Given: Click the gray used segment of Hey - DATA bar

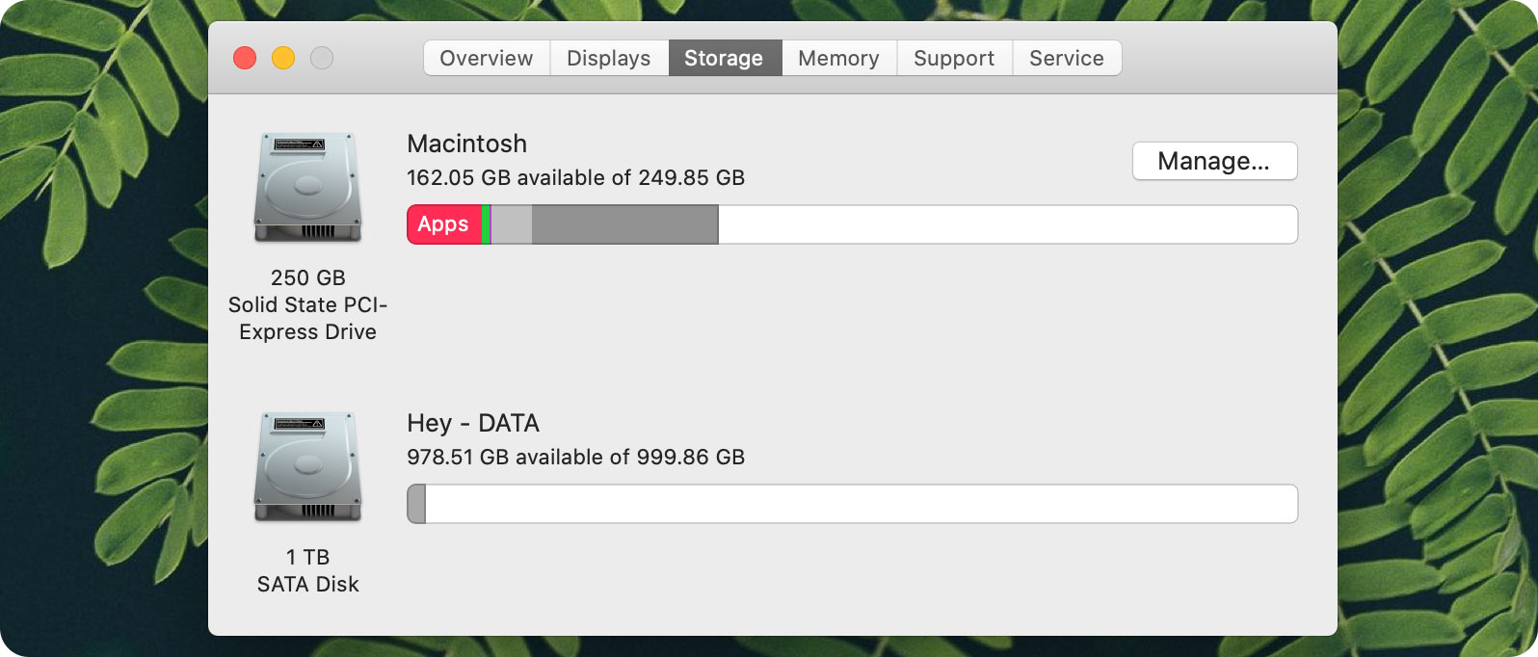Looking at the screenshot, I should click(x=416, y=504).
